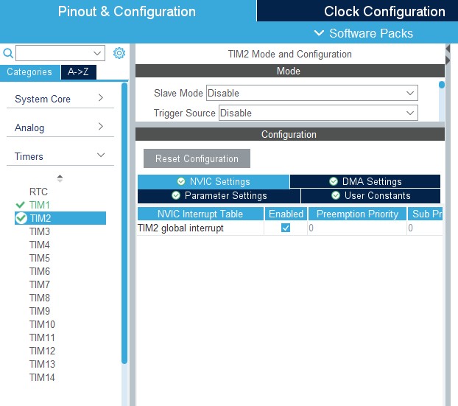The image size is (458, 406).
Task: Click the NVIC Interrupt Table column header
Action: 200,214
